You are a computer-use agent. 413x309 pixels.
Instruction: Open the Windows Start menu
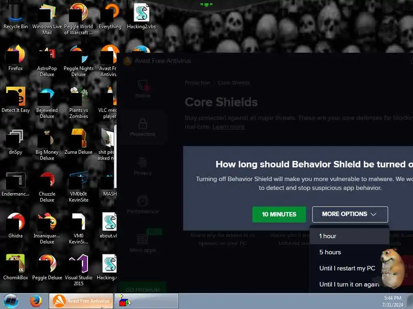coord(10,301)
